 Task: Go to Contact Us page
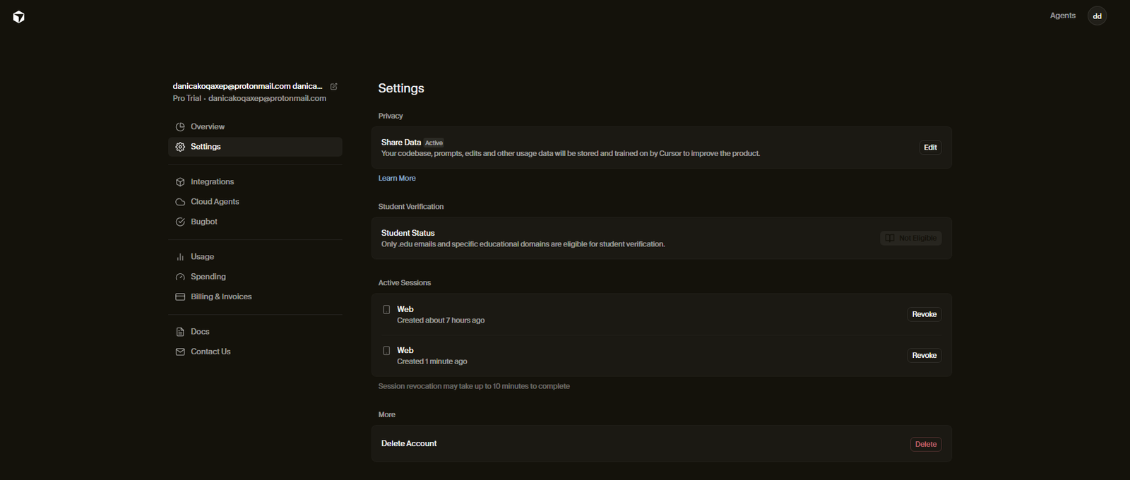[210, 352]
